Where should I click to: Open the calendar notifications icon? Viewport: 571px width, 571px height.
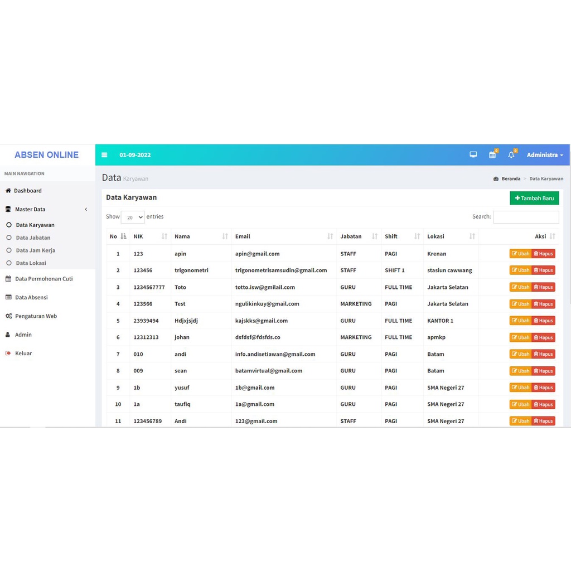point(492,155)
